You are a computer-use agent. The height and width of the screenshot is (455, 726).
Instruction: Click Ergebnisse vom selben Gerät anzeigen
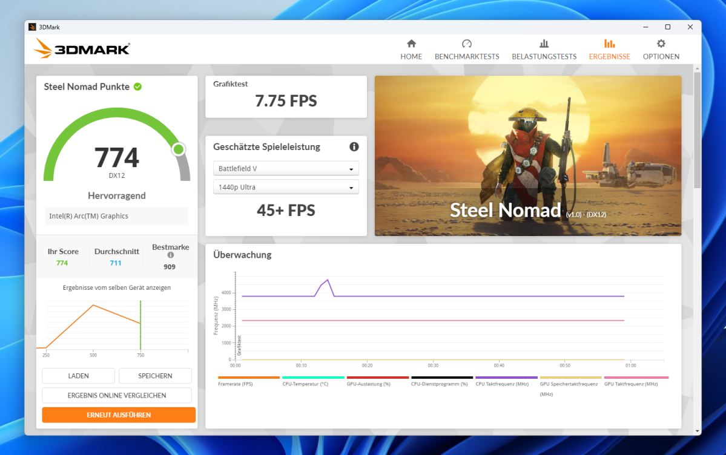point(117,287)
